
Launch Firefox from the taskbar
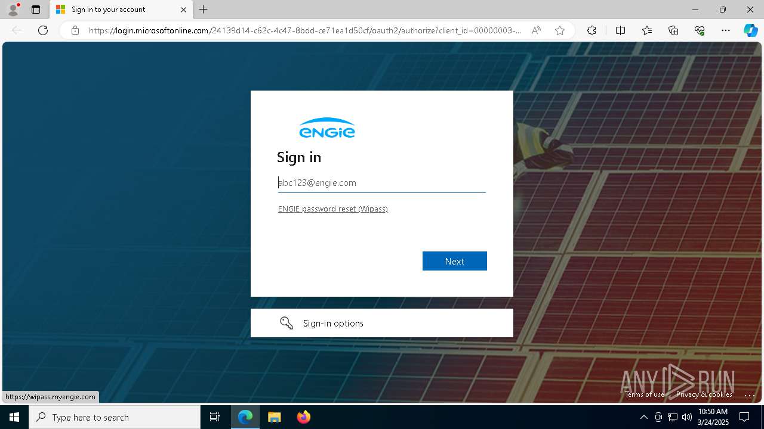pos(304,417)
